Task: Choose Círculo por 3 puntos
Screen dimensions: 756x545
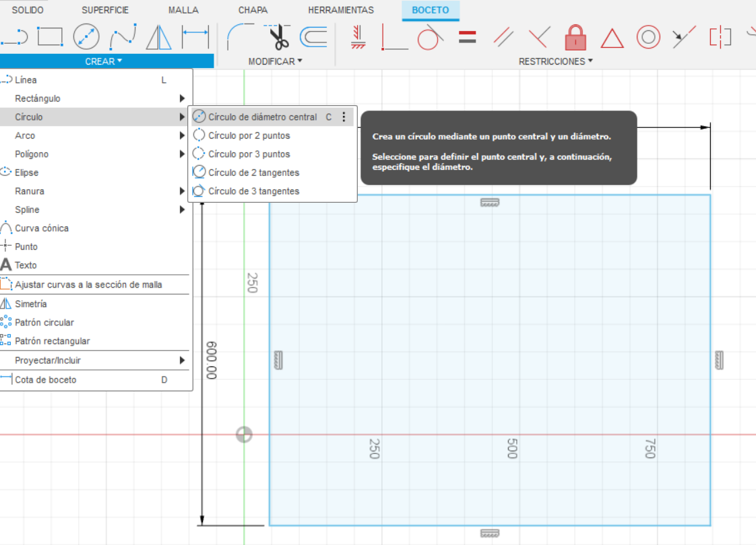Action: pos(272,154)
